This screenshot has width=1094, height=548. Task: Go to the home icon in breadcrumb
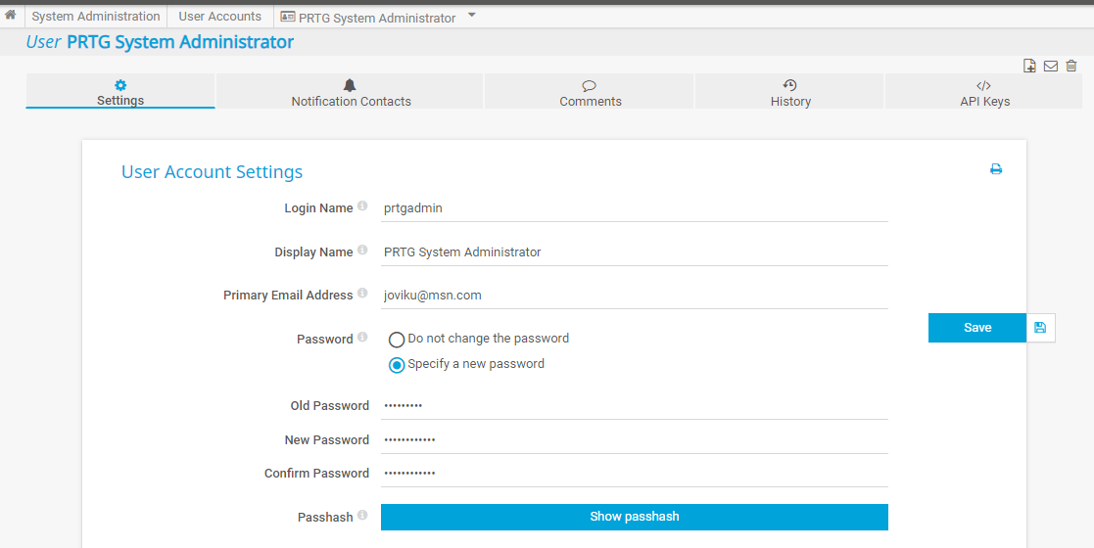(x=11, y=15)
